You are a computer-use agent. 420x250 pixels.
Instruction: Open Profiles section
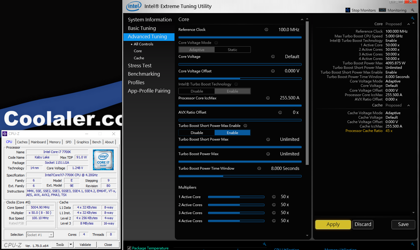coord(136,82)
